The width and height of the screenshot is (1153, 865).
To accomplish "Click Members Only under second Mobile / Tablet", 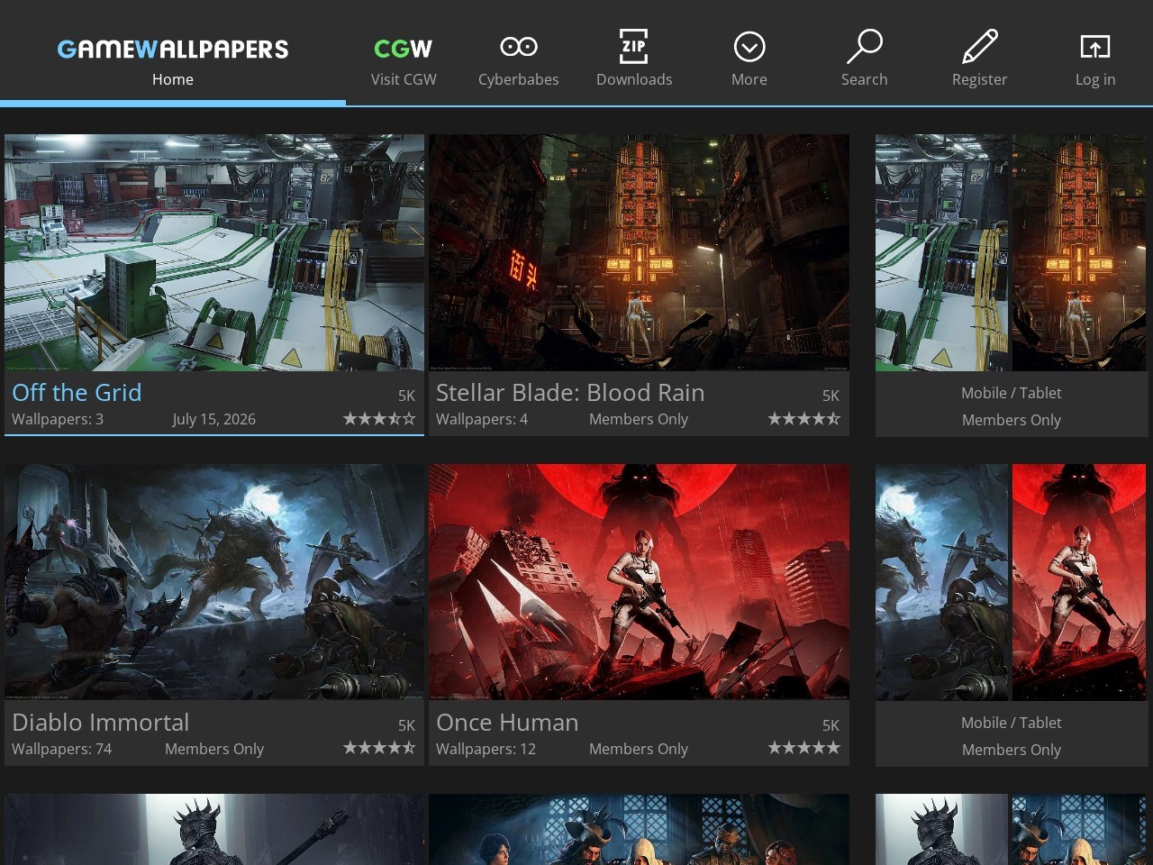I will point(1012,750).
